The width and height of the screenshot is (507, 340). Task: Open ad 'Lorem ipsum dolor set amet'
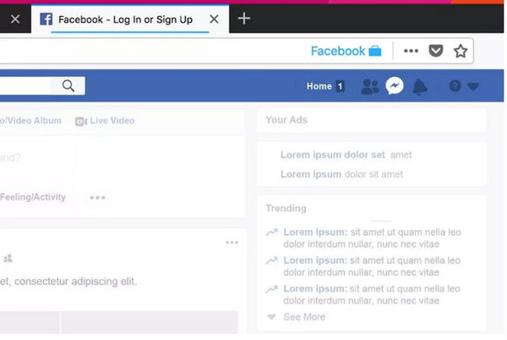coord(346,155)
